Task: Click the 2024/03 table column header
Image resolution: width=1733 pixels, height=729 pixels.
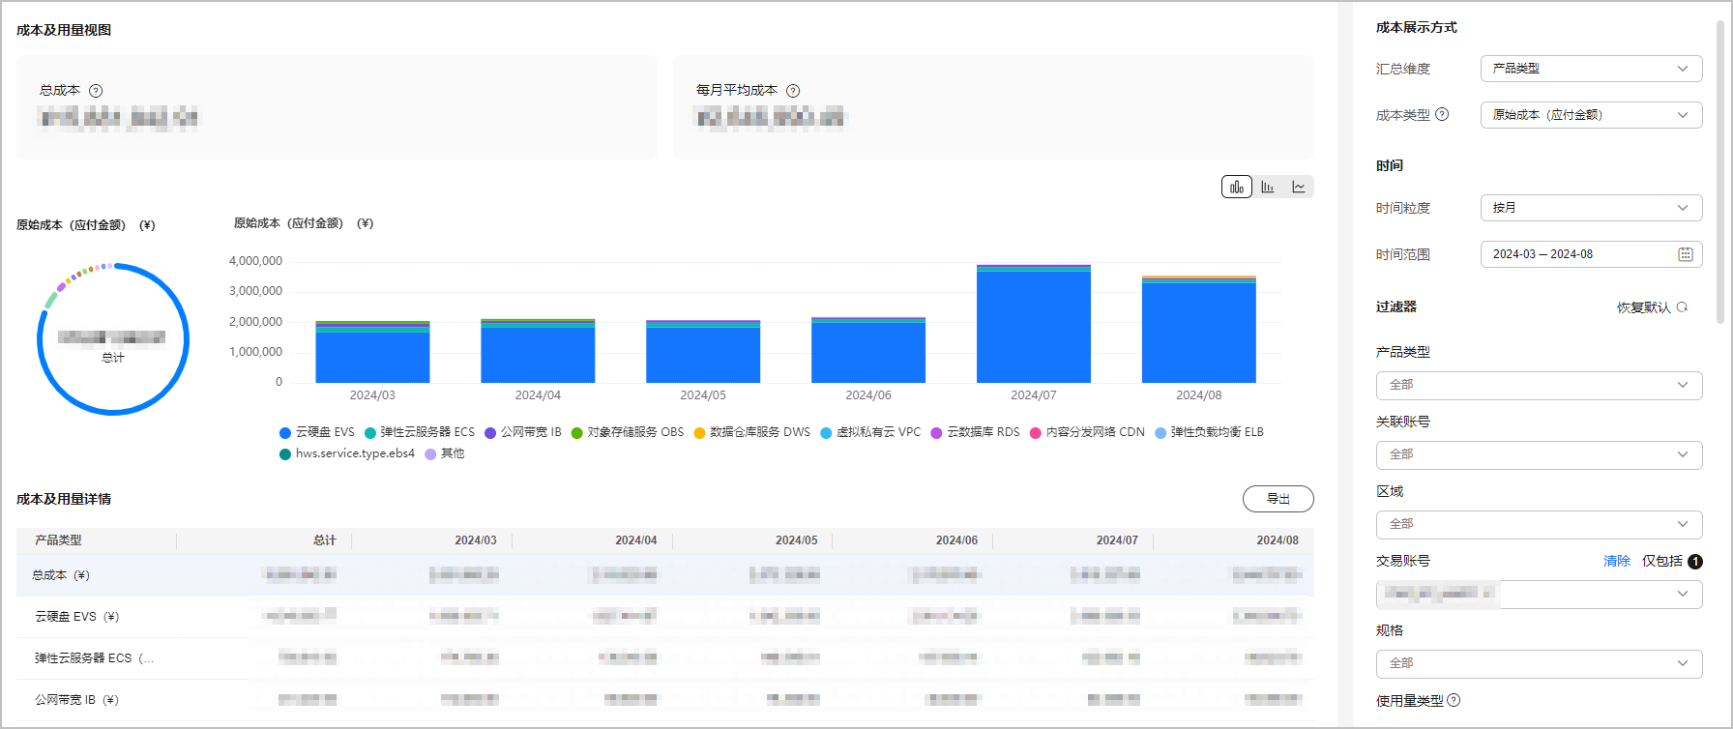Action: pyautogui.click(x=475, y=540)
